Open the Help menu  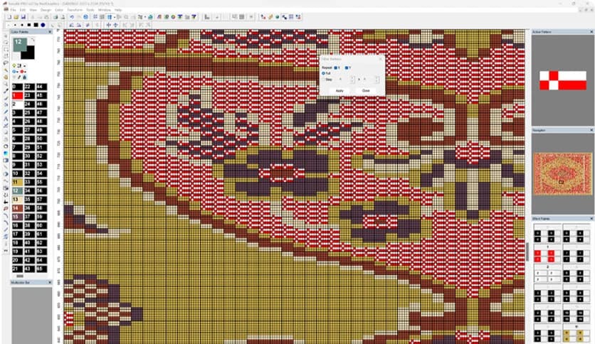point(118,10)
